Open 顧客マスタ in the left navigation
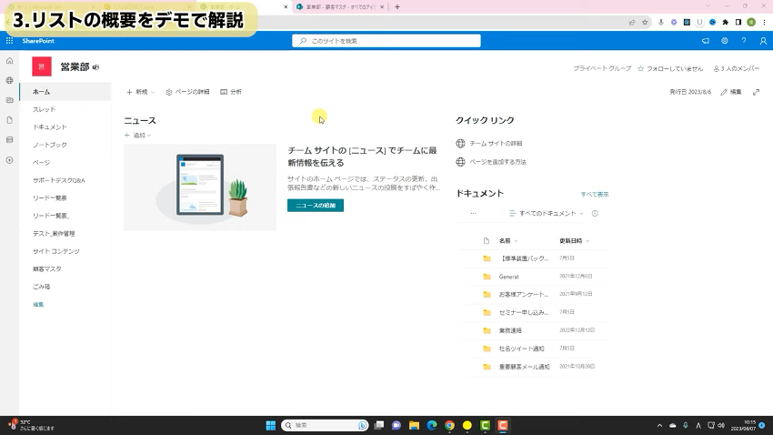The height and width of the screenshot is (435, 773). (x=47, y=268)
